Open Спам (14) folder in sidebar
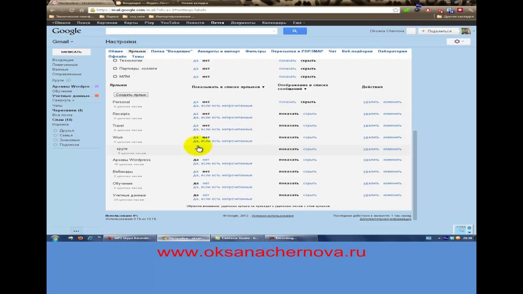This screenshot has height=294, width=523. tap(62, 120)
